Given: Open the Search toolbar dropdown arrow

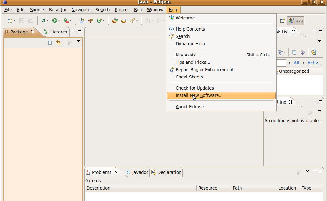Looking at the screenshot, I should click(x=137, y=20).
